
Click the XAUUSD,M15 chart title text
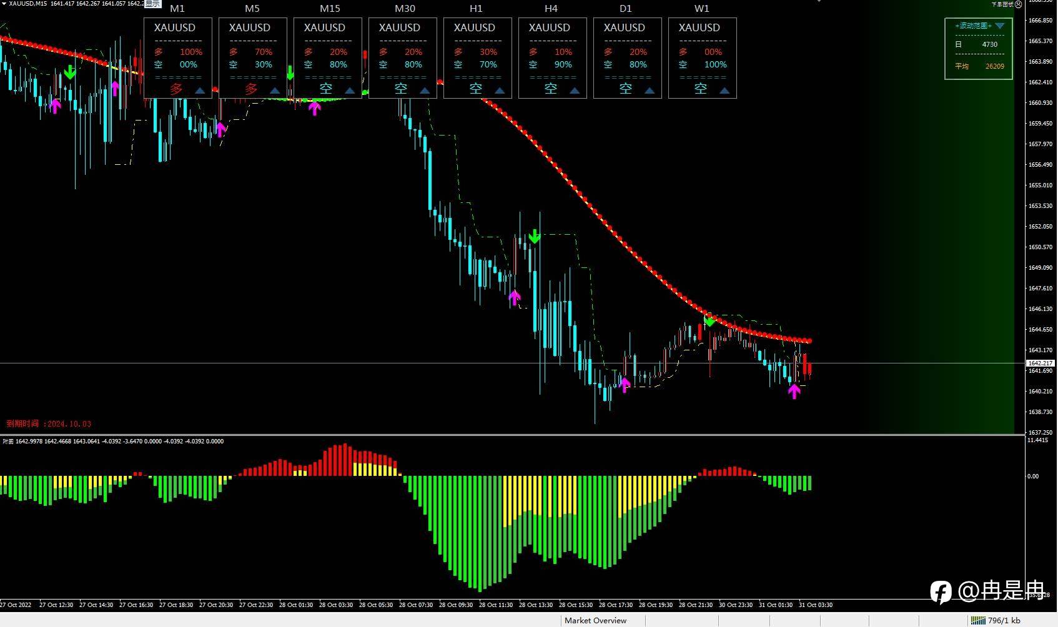coord(27,4)
